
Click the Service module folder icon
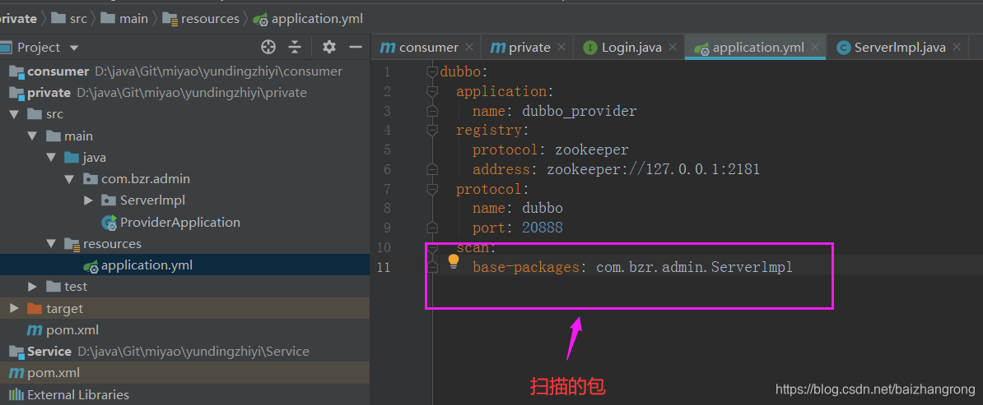(16, 351)
